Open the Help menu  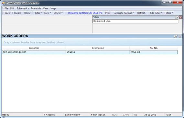(x=53, y=8)
